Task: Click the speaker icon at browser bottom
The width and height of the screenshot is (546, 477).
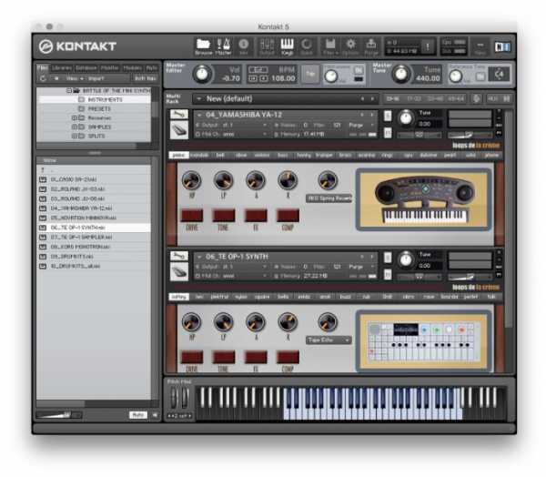Action: point(155,414)
